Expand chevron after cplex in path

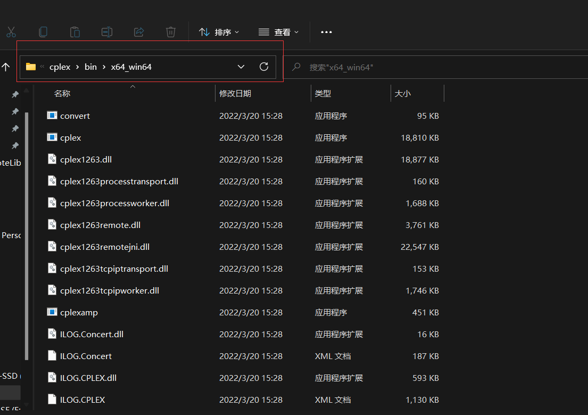(78, 67)
